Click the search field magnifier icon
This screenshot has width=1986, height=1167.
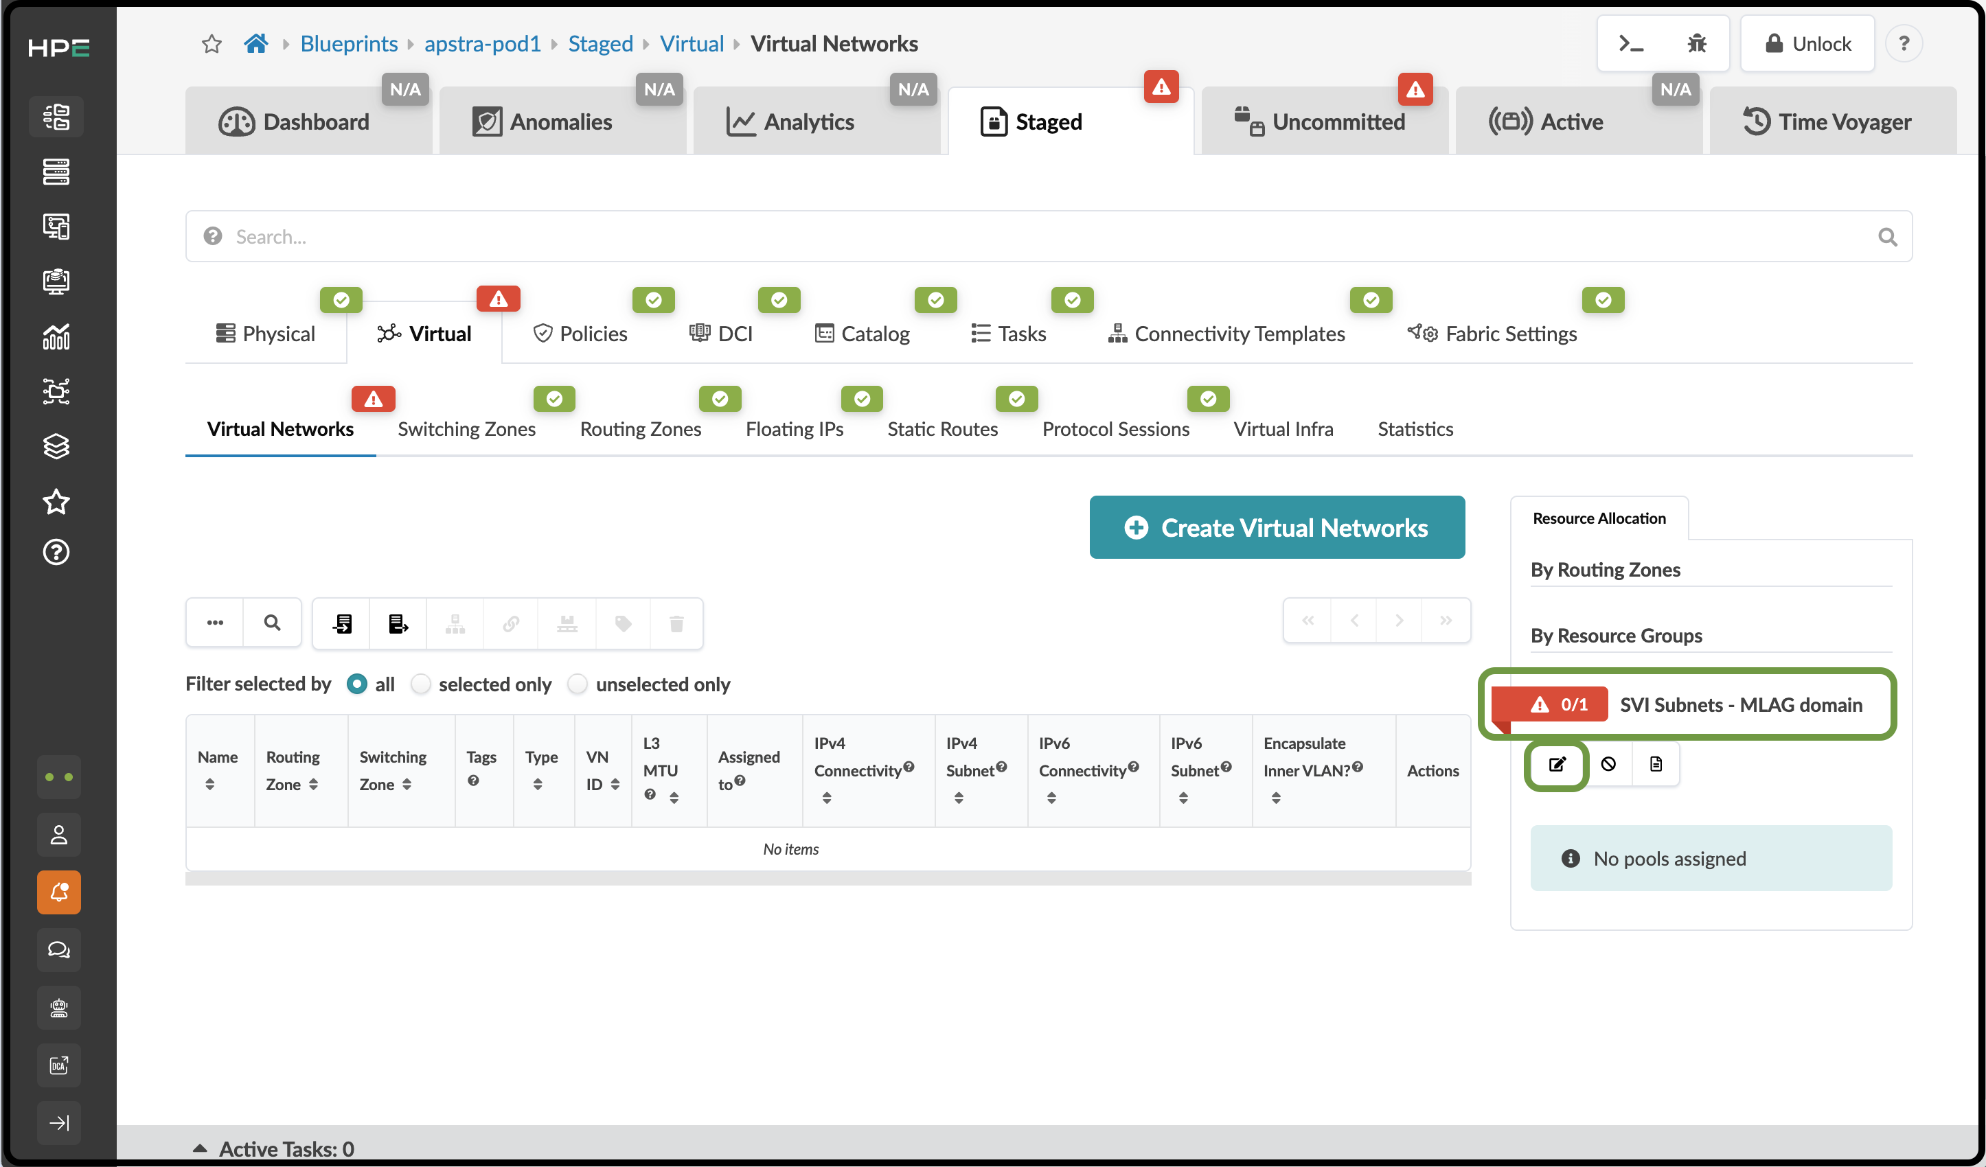[1886, 236]
